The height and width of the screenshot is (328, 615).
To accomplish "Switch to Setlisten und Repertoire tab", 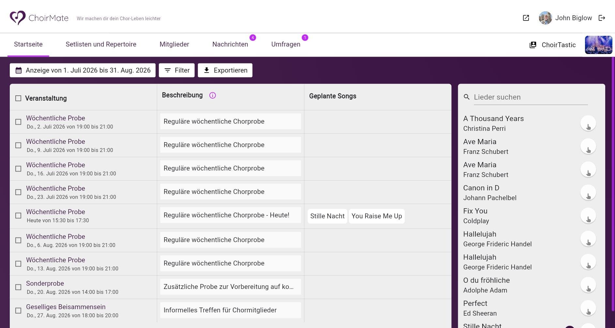I will click(101, 44).
